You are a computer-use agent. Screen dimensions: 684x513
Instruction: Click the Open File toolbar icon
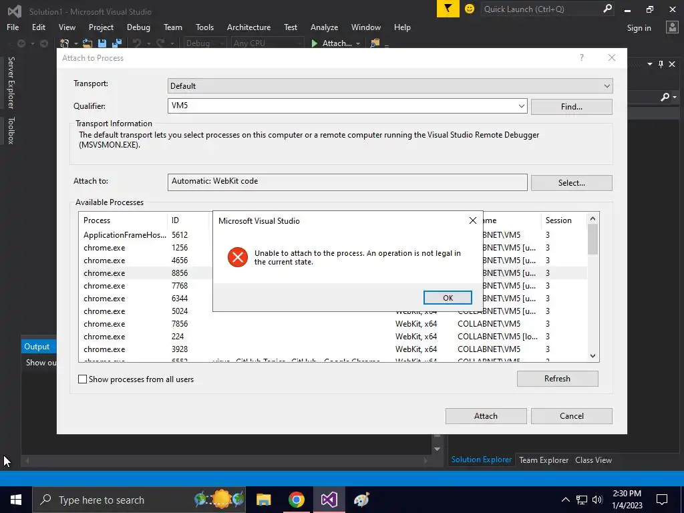tap(88, 43)
